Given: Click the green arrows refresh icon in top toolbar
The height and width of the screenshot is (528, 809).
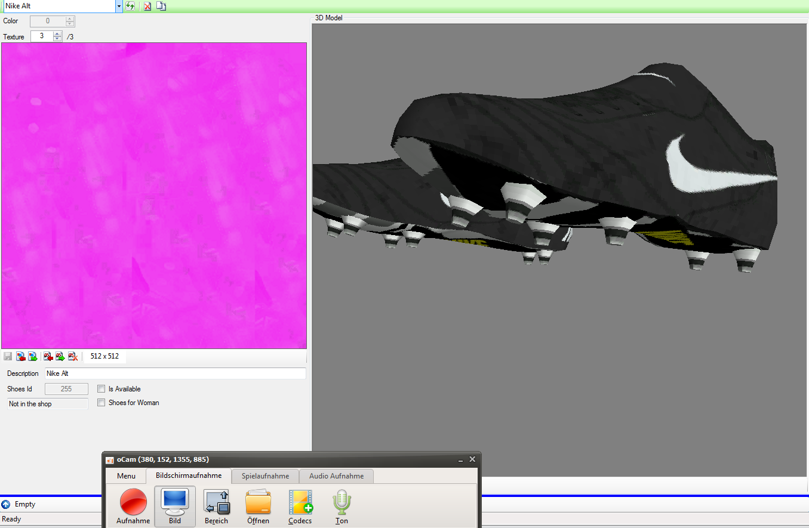Looking at the screenshot, I should pyautogui.click(x=130, y=6).
